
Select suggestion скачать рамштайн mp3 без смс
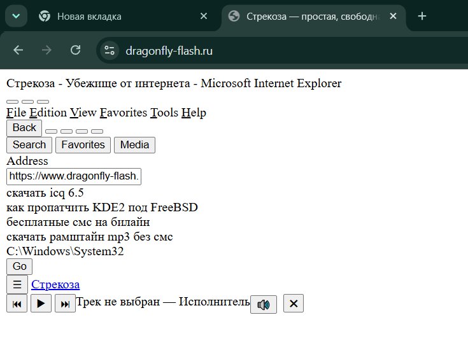90,237
